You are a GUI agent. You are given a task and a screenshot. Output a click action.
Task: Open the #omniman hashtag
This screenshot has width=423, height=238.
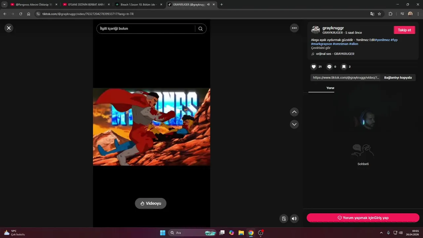[x=340, y=44]
